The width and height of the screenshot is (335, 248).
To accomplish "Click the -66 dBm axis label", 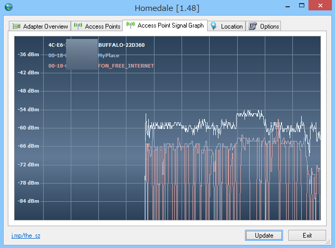I will point(29,146).
